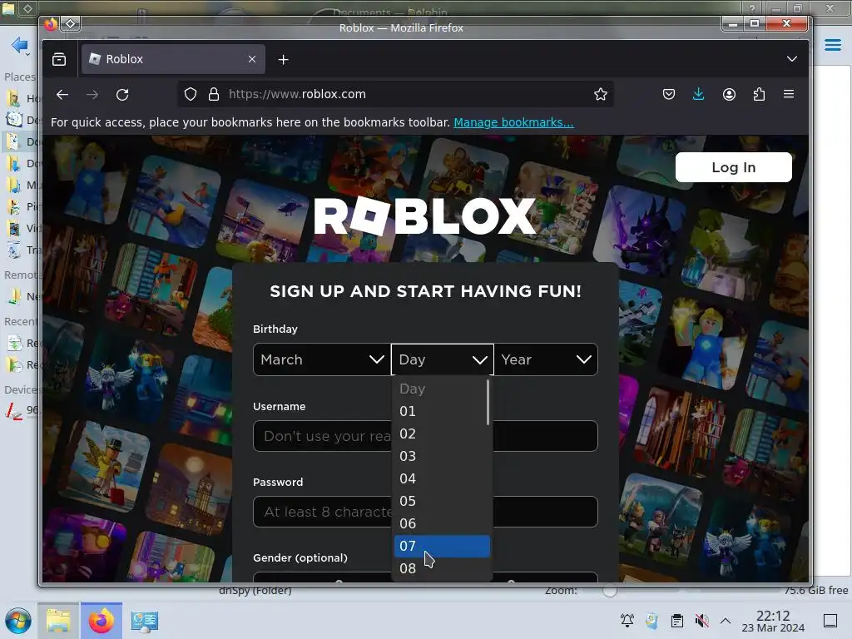Viewport: 852px width, 639px height.
Task: Open the system settings taskbar icon
Action: tap(145, 621)
